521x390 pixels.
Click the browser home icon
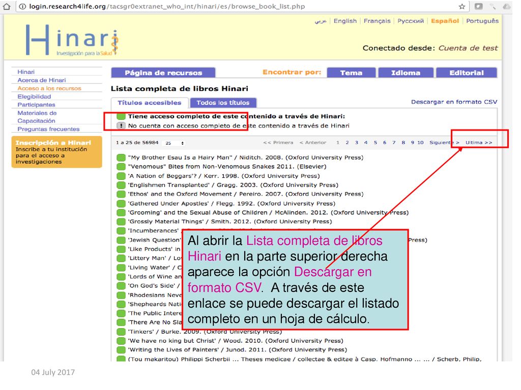tap(7, 6)
